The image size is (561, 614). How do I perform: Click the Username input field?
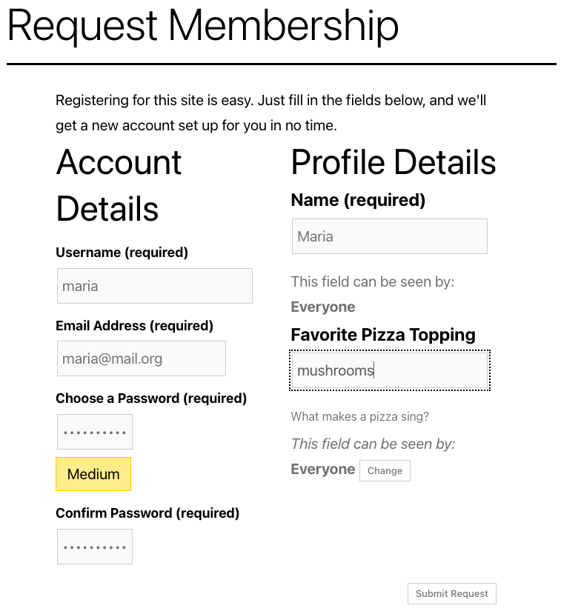point(154,286)
